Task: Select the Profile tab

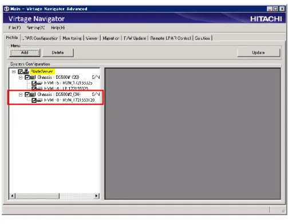Action: pyautogui.click(x=12, y=38)
